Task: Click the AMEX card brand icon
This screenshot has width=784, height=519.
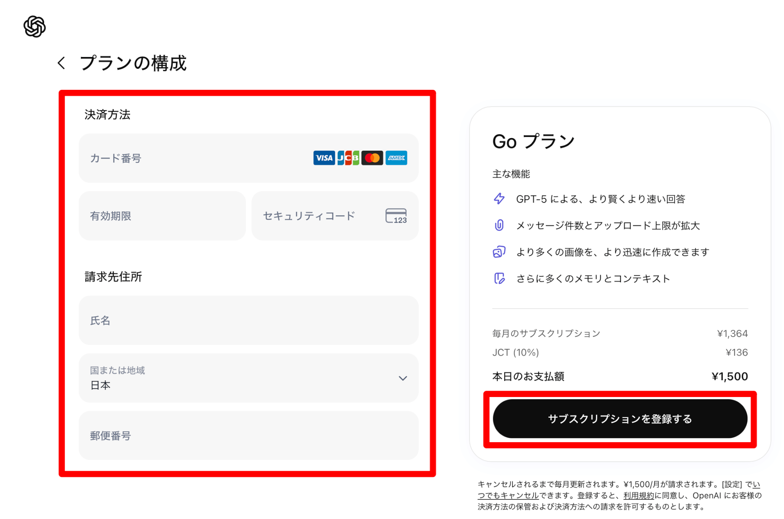Action: pyautogui.click(x=396, y=158)
